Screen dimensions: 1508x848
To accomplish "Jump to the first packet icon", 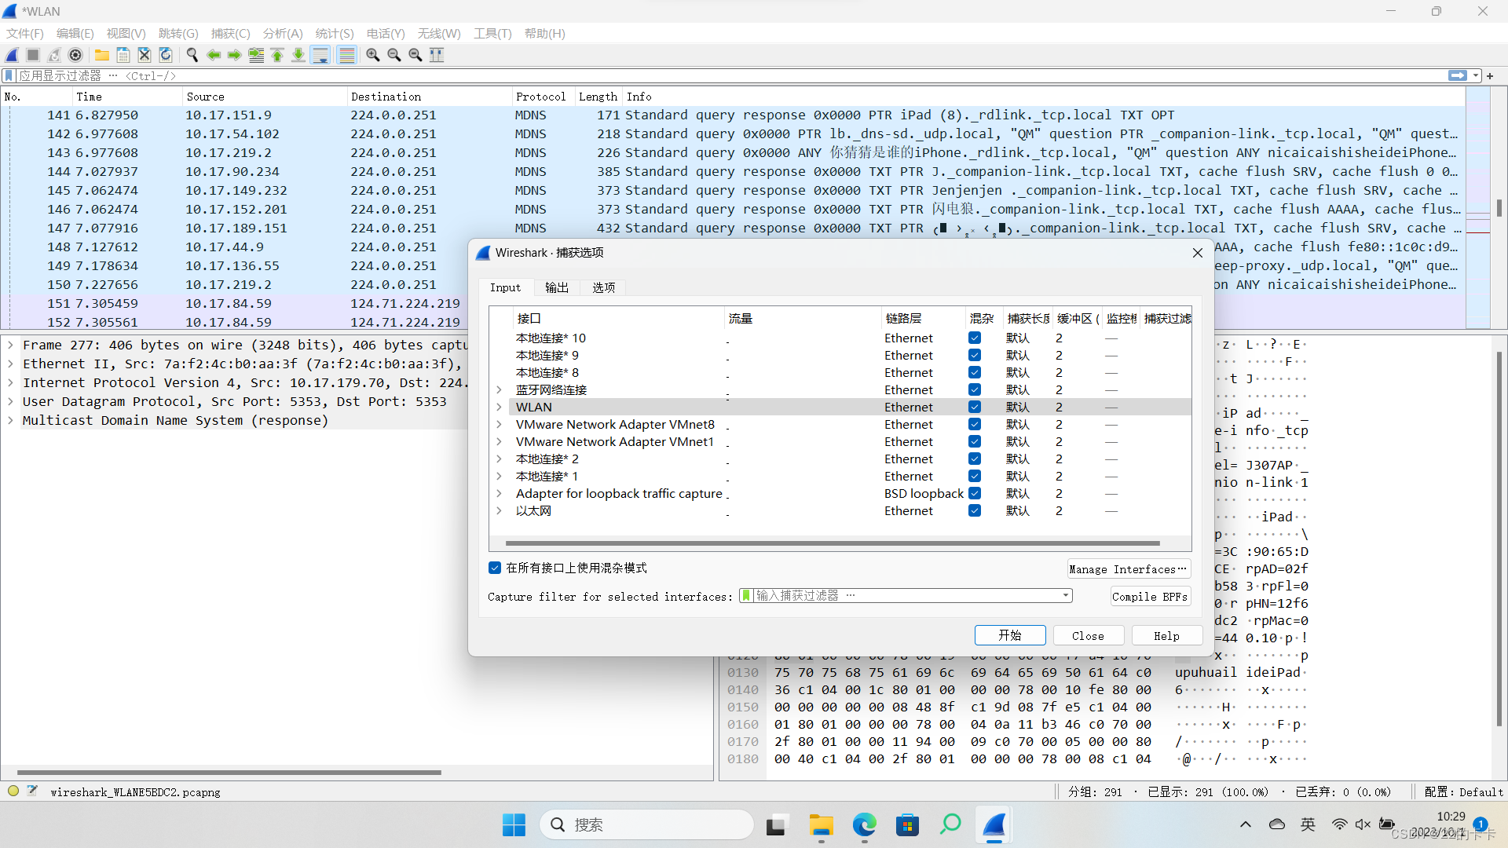I will pyautogui.click(x=277, y=55).
